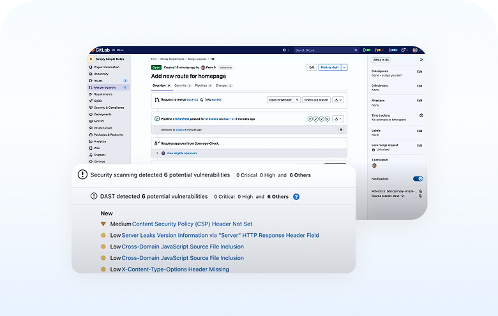498x316 pixels.
Task: Click the stop environment square icon
Action: point(341,129)
